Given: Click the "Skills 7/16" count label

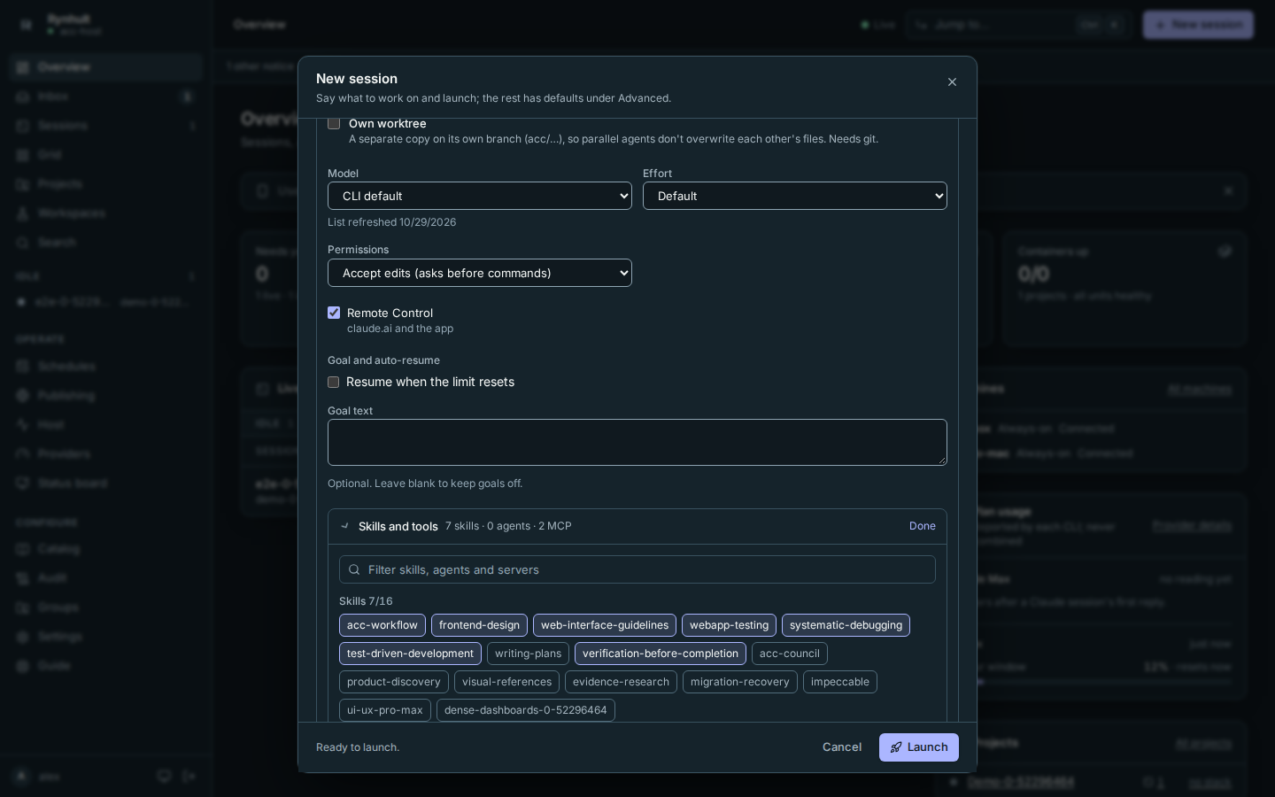Looking at the screenshot, I should pyautogui.click(x=366, y=601).
